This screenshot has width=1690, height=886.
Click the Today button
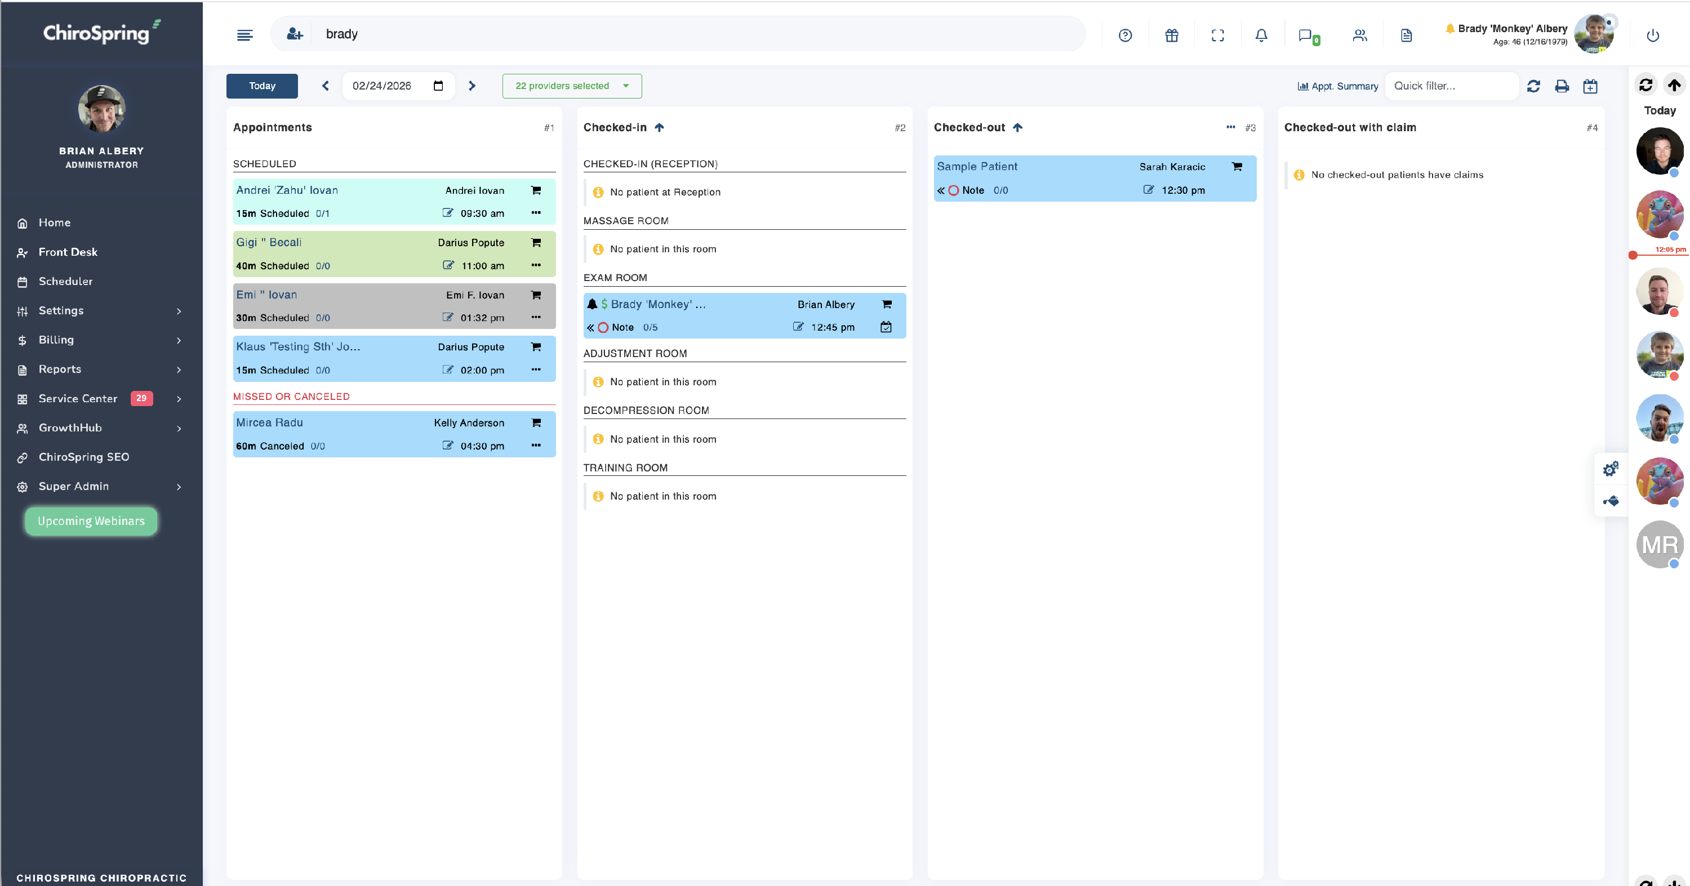click(x=262, y=86)
